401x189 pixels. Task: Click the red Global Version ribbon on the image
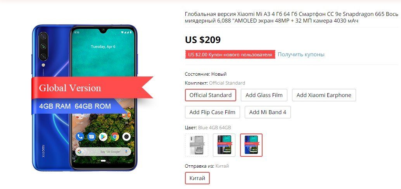92,88
